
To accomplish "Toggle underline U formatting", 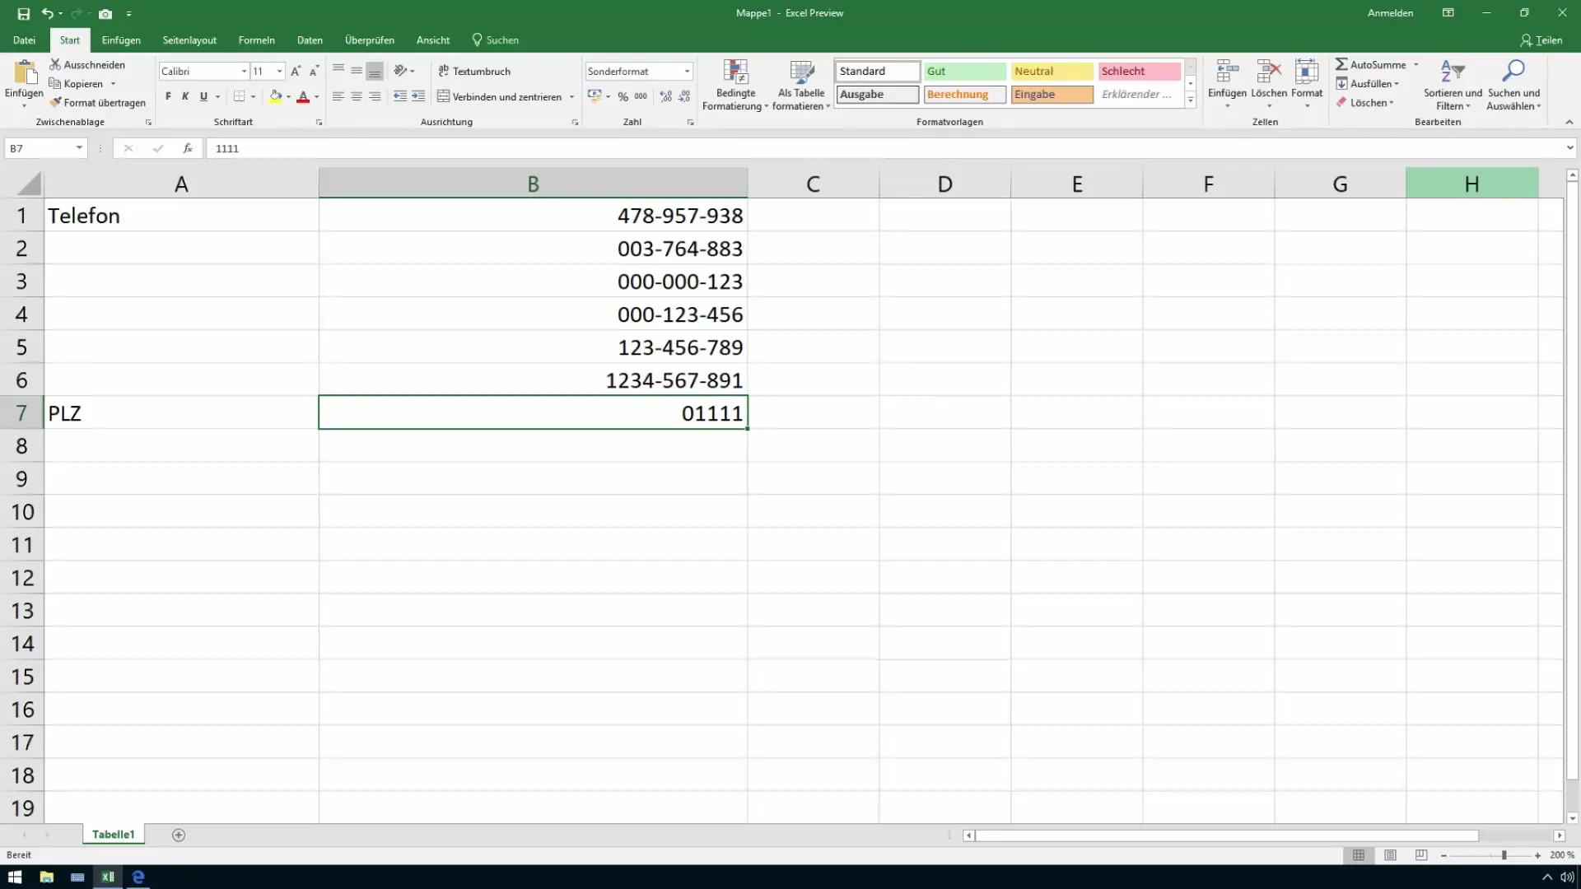I will [203, 96].
